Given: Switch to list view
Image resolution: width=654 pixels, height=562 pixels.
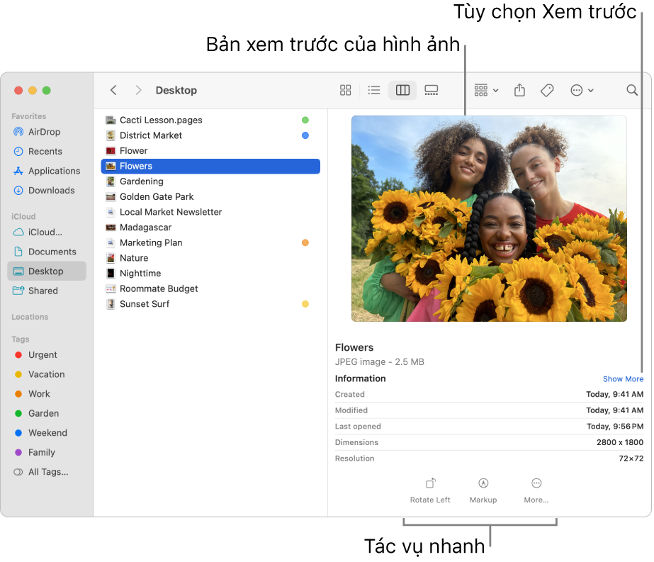Looking at the screenshot, I should click(x=373, y=90).
